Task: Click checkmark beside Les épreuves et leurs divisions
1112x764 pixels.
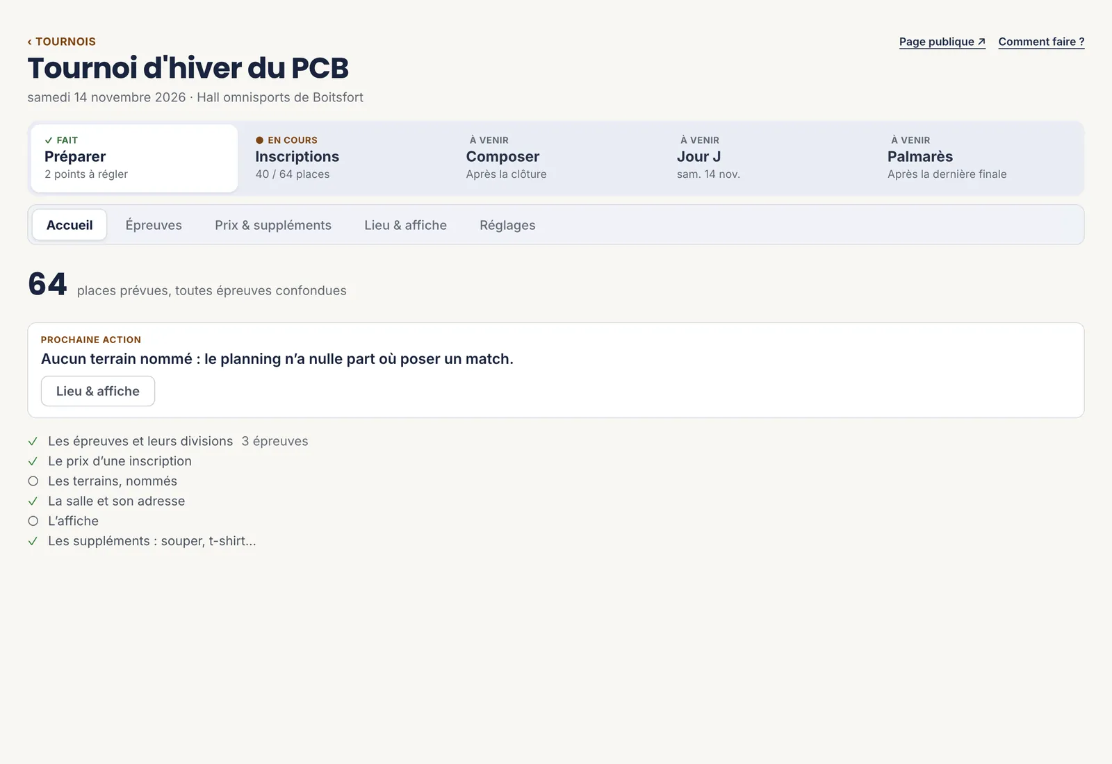Action: [x=33, y=441]
